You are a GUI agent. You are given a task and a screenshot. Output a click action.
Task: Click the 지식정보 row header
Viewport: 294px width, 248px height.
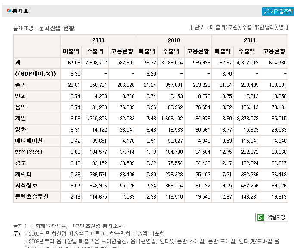point(26,185)
